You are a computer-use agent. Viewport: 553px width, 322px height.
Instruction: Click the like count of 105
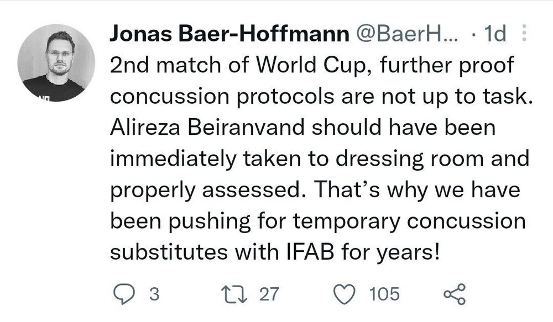click(x=384, y=294)
